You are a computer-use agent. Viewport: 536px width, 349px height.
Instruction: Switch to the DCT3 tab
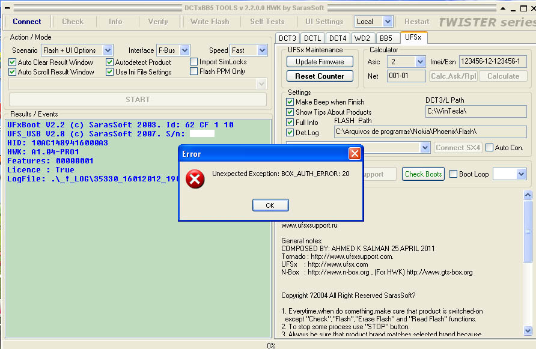point(287,38)
